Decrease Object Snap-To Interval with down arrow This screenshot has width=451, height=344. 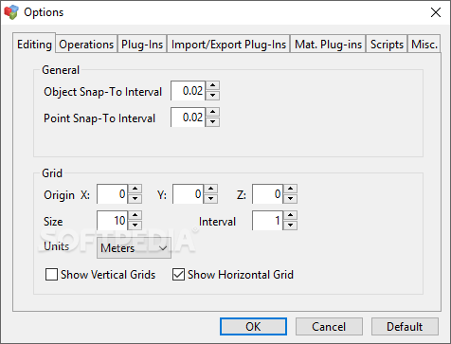tap(213, 96)
